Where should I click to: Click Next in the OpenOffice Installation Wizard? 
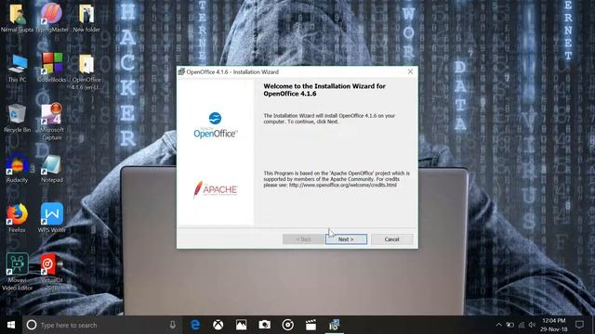point(346,239)
